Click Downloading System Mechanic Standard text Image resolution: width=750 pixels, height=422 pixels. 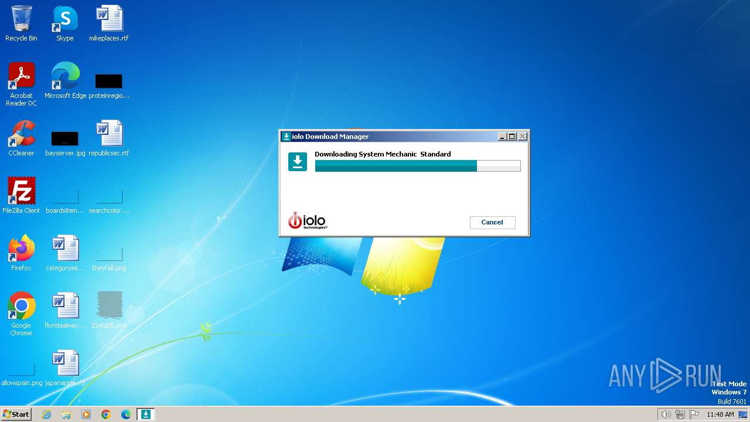tap(383, 154)
